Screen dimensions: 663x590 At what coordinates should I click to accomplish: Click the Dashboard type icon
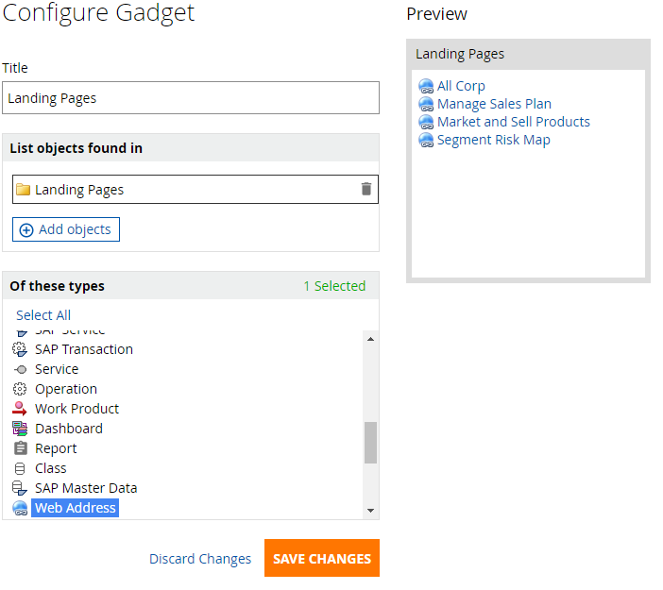20,429
